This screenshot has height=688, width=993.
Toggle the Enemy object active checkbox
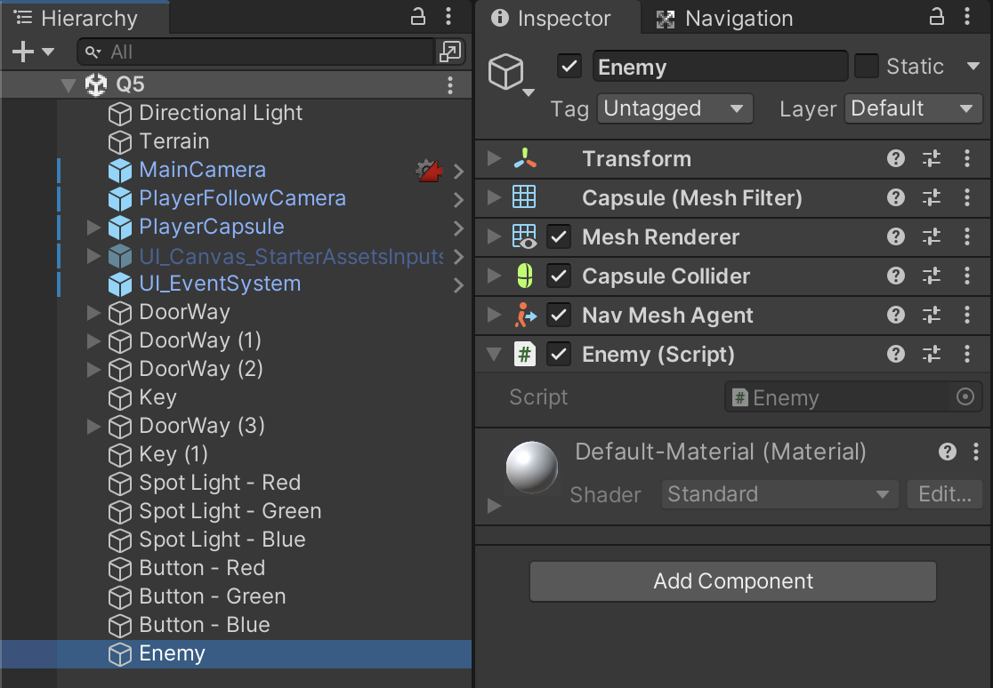click(569, 67)
